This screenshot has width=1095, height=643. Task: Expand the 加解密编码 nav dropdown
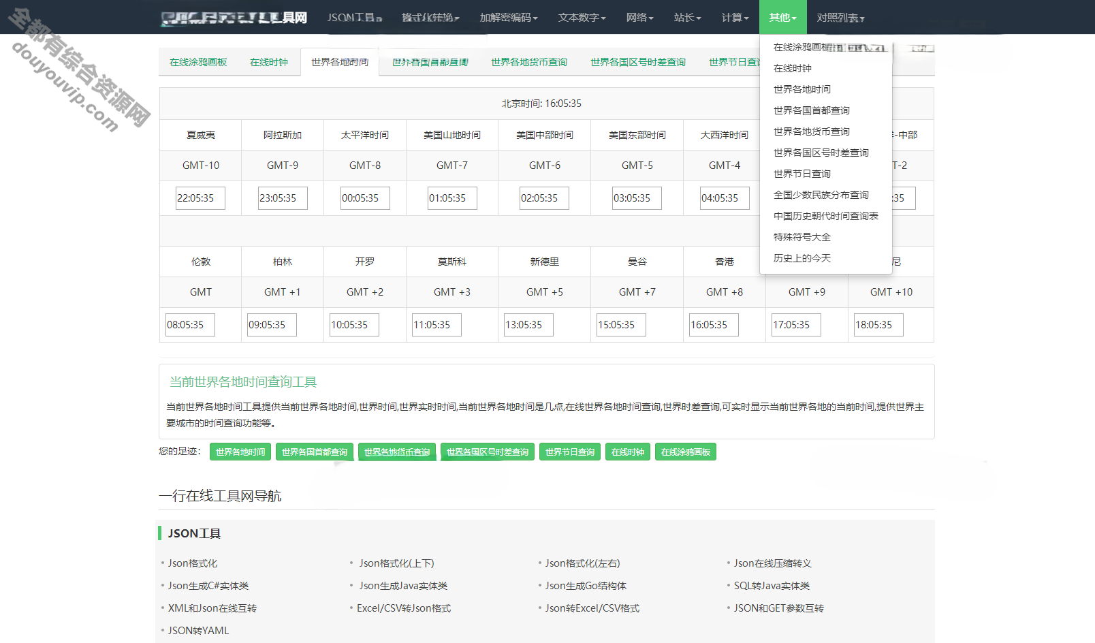[x=508, y=18]
